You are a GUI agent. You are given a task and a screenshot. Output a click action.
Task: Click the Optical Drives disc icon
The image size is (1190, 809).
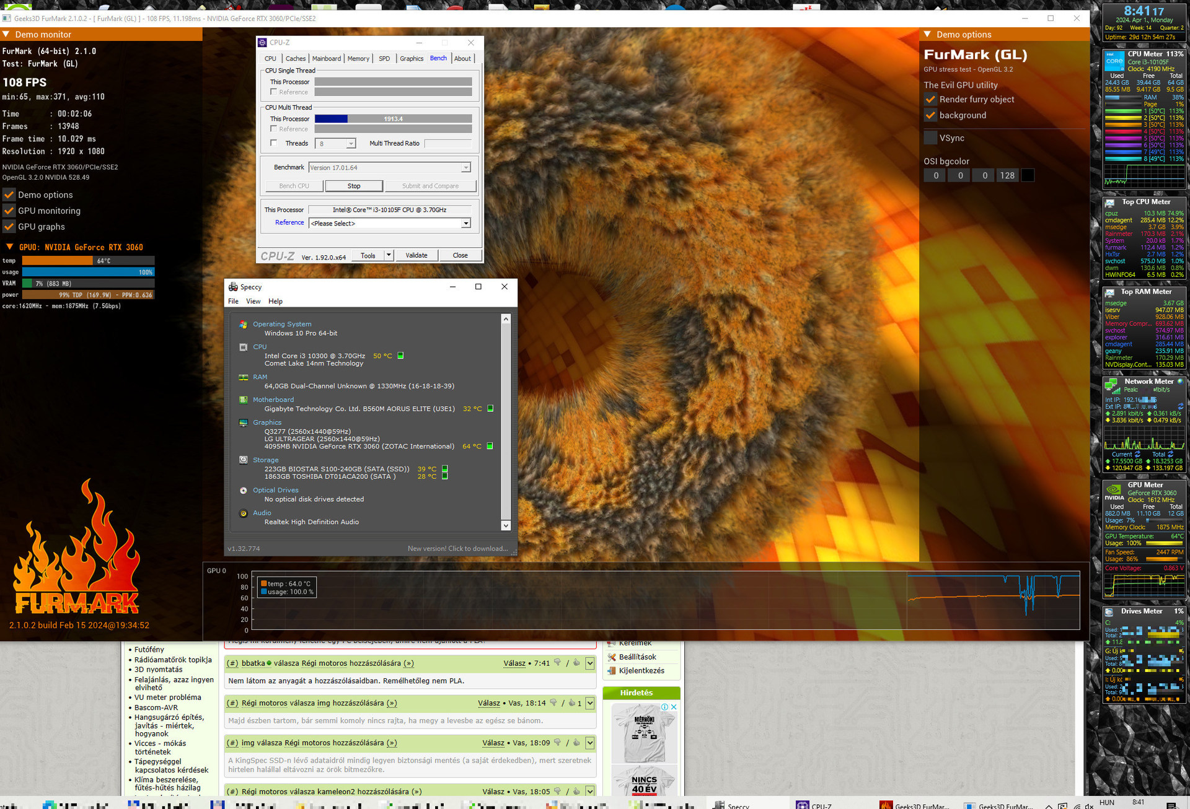point(243,490)
